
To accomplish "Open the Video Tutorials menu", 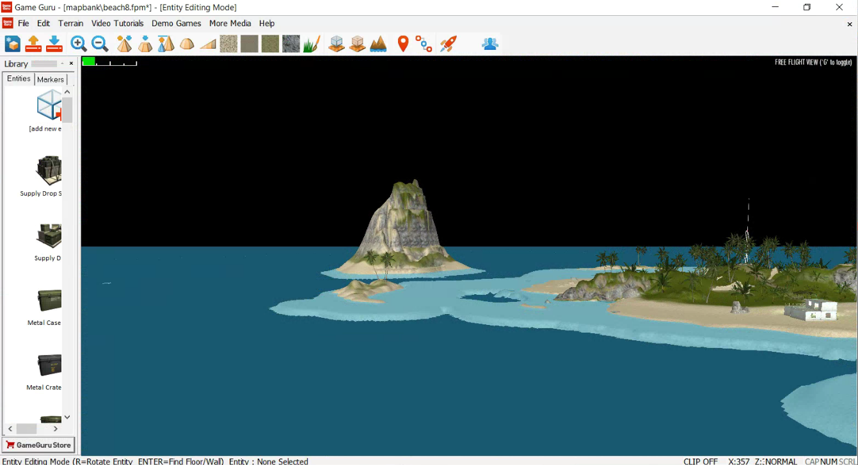I will 118,24.
